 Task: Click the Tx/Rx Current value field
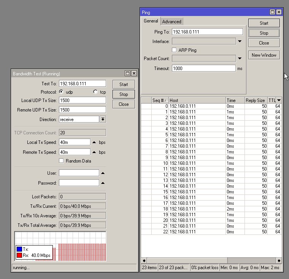pos(83,206)
